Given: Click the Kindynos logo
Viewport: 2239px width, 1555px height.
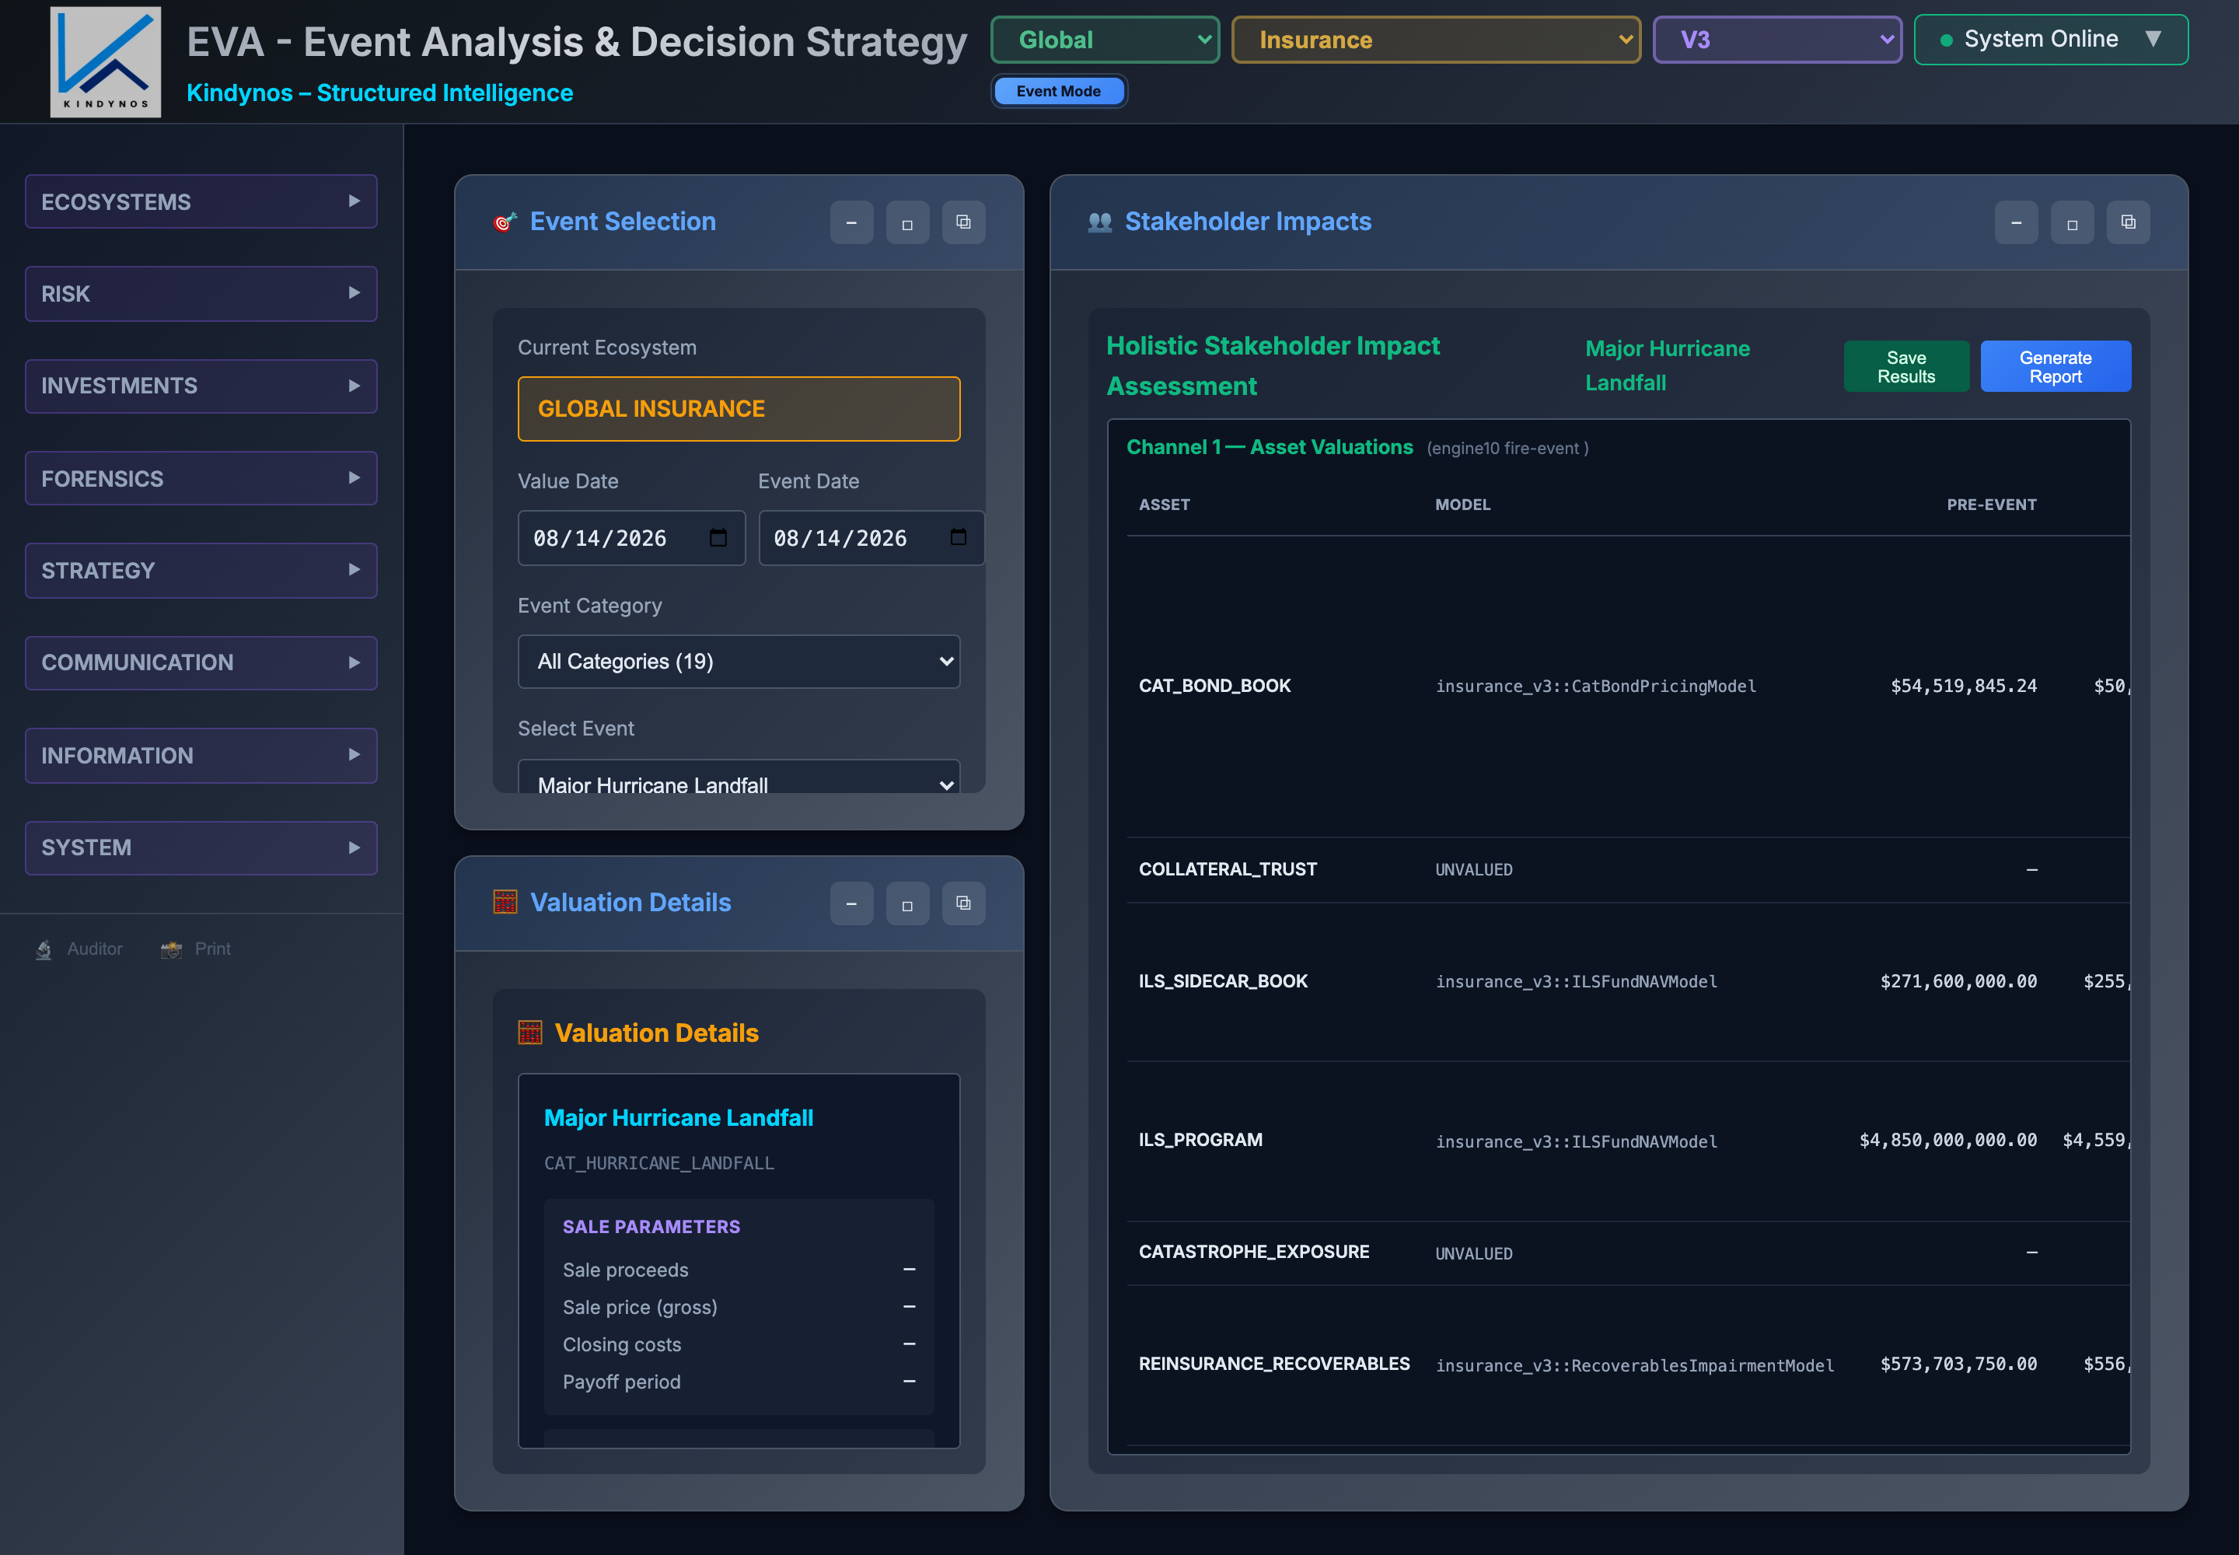Looking at the screenshot, I should [x=105, y=62].
